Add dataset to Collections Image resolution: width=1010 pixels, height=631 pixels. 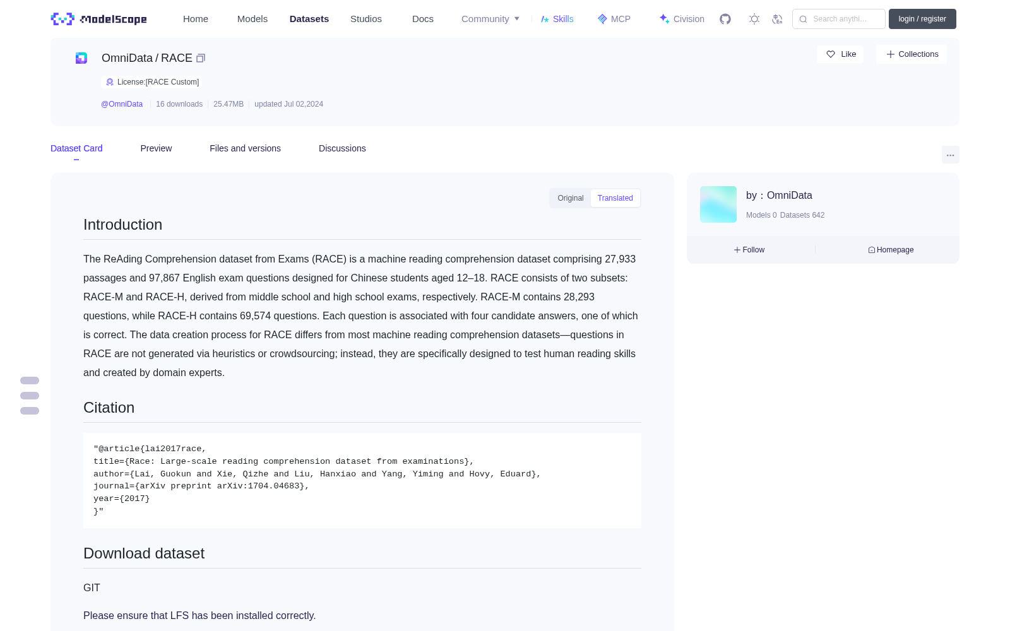point(912,54)
